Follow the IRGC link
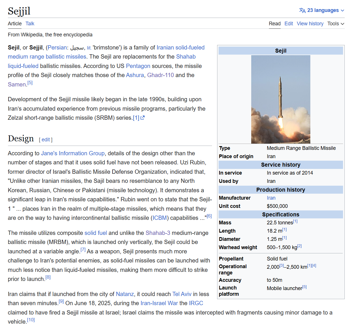This screenshot has height=331, width=347. click(x=196, y=303)
